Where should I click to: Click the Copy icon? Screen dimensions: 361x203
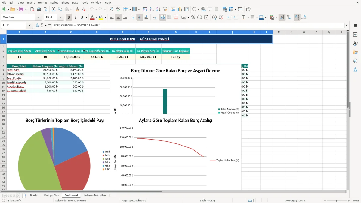tap(60, 9)
